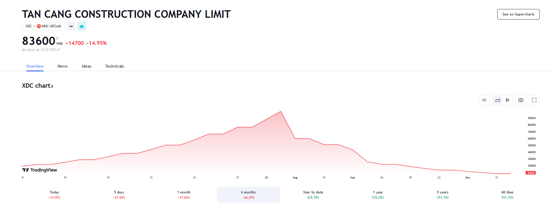Select the All time range
The height and width of the screenshot is (215, 554).
pos(507,195)
